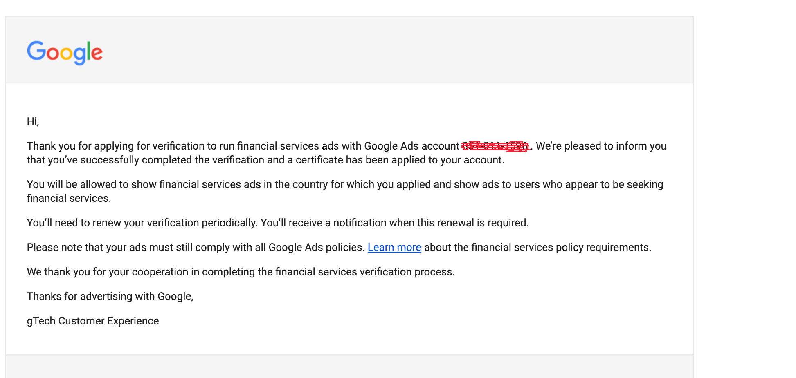Click the line "that you've successfully completed the verification"
This screenshot has width=796, height=378.
(265, 160)
